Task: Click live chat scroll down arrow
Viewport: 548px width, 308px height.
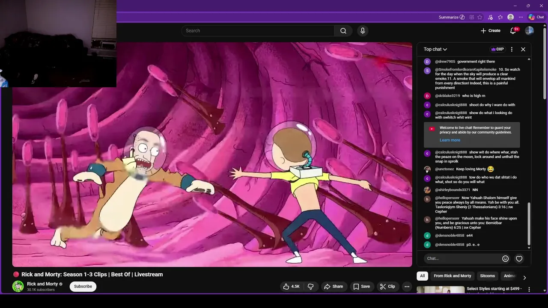Action: tap(529, 248)
